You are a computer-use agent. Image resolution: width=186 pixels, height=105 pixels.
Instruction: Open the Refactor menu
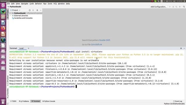click(x=38, y=4)
